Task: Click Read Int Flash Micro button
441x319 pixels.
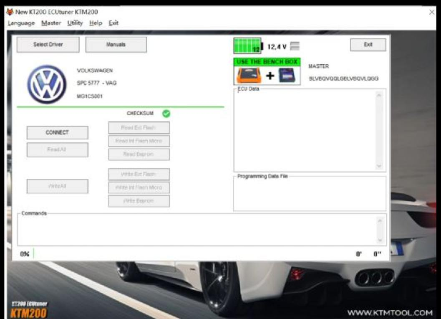Action: click(139, 141)
